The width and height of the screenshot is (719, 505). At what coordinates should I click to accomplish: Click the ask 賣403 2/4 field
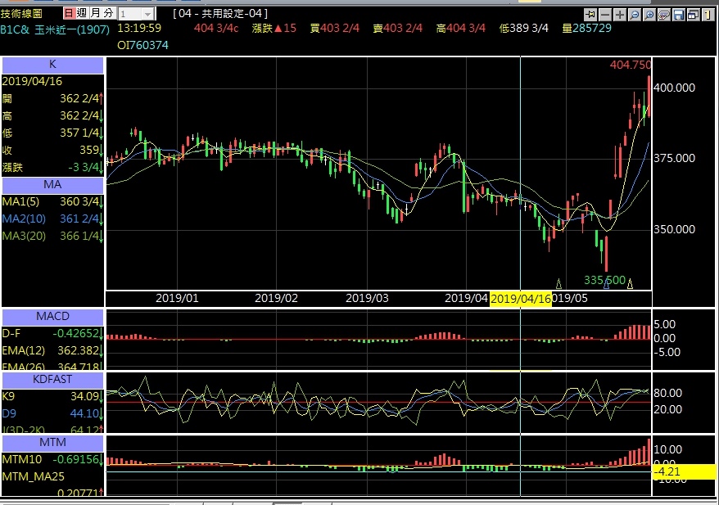coord(397,29)
